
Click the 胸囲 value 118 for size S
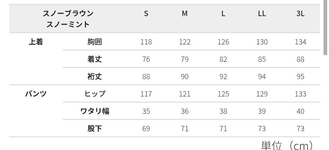146,42
